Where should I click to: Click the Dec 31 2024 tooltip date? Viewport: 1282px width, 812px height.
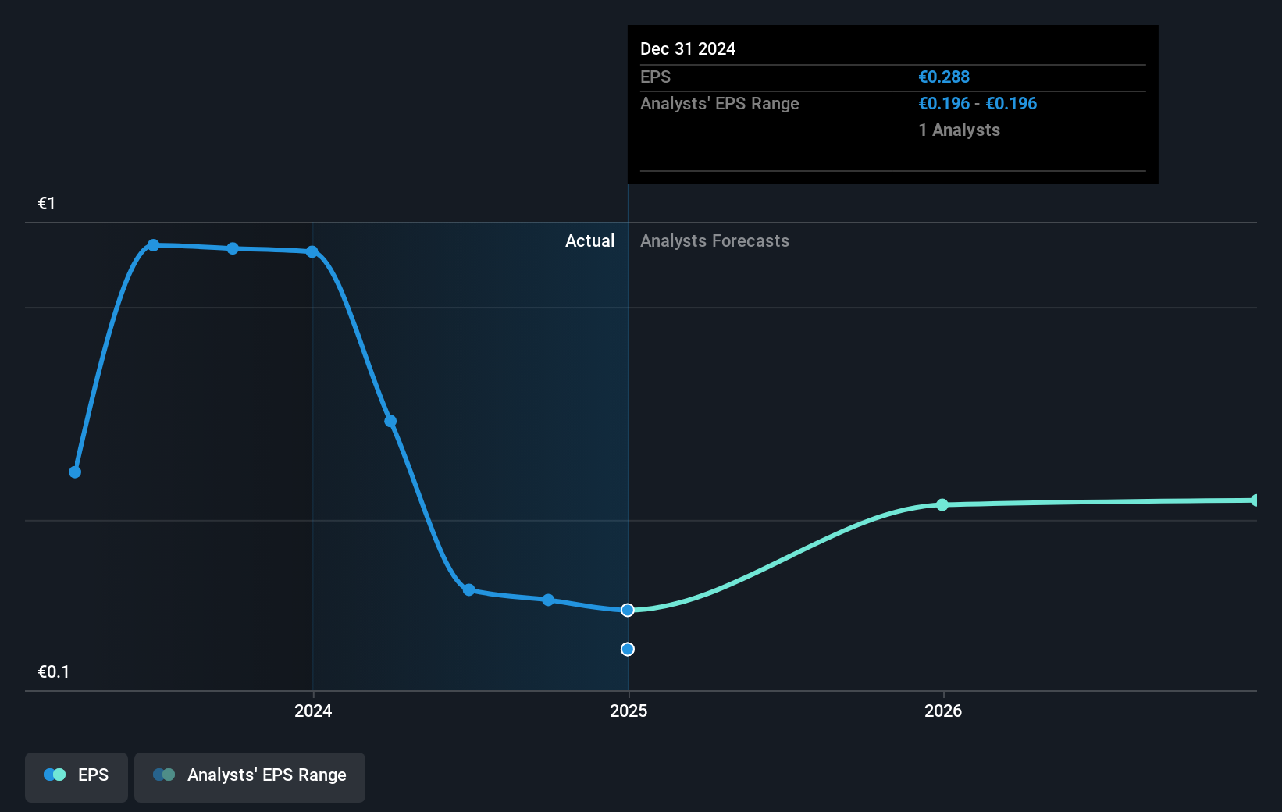[x=688, y=48]
